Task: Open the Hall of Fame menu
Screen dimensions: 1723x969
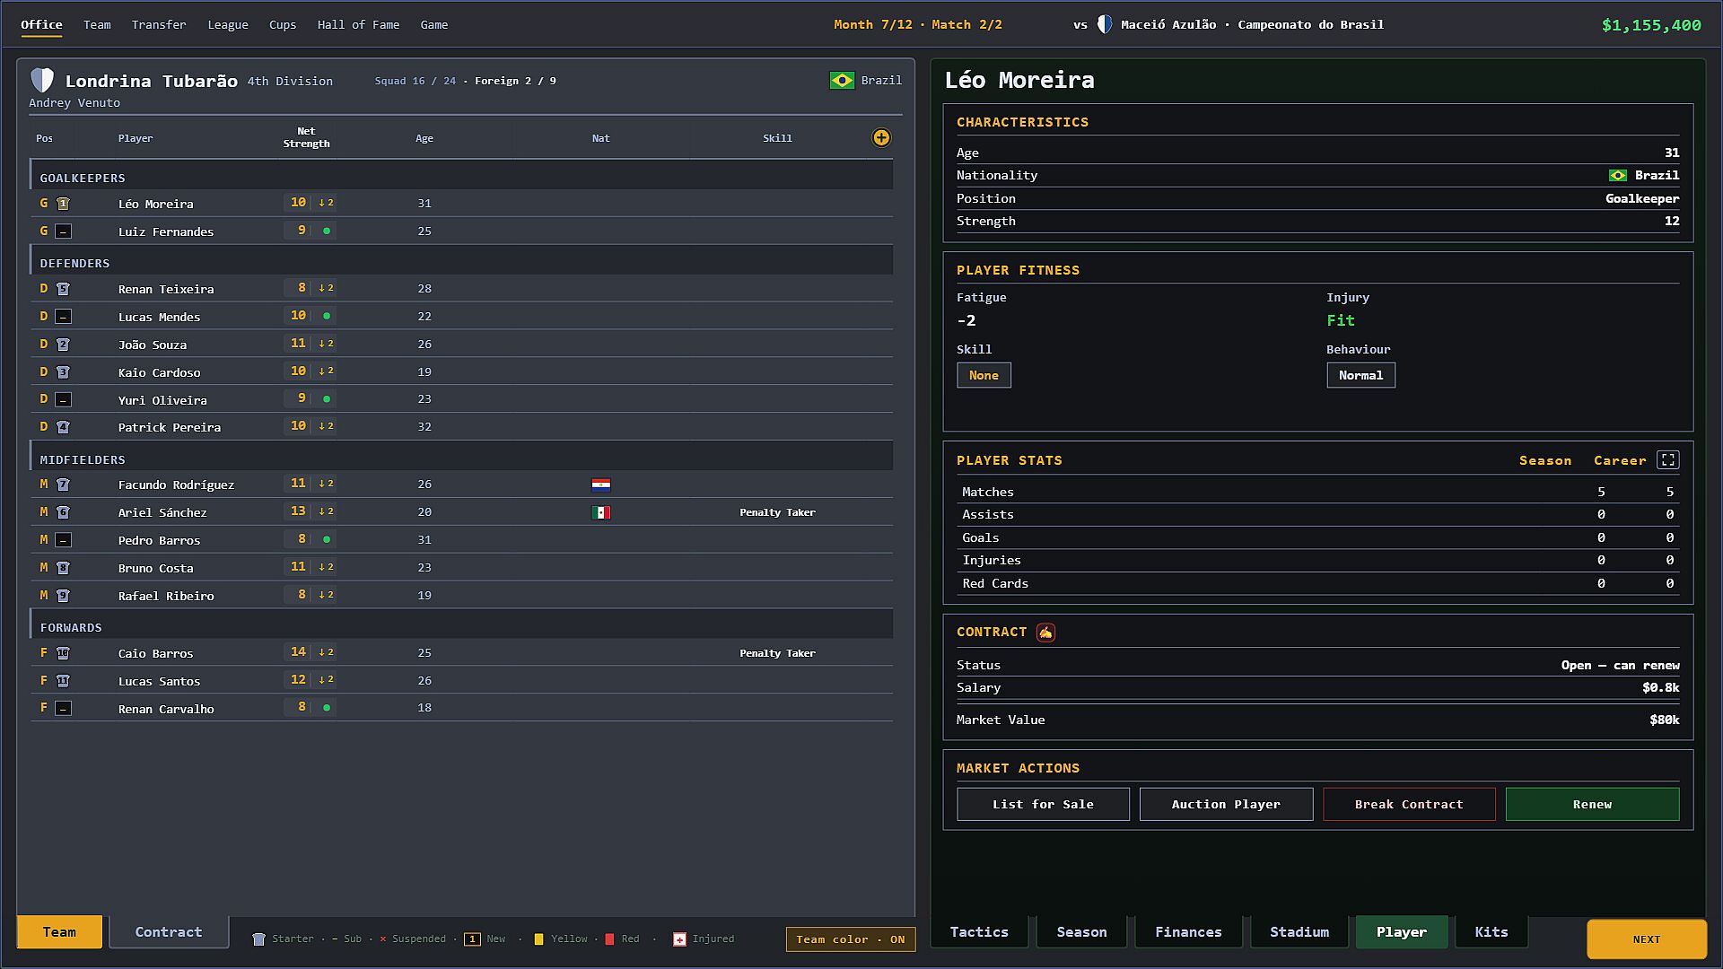Action: 358,25
